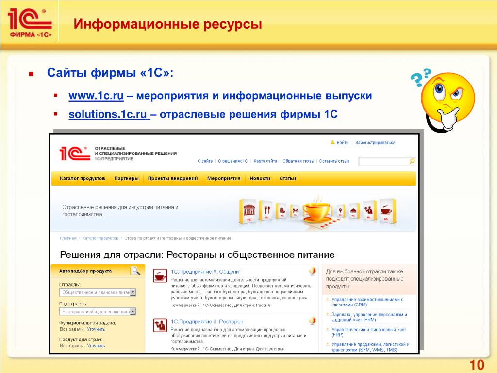
Task: Open the Проекты внедрений menu item
Action: (x=173, y=178)
